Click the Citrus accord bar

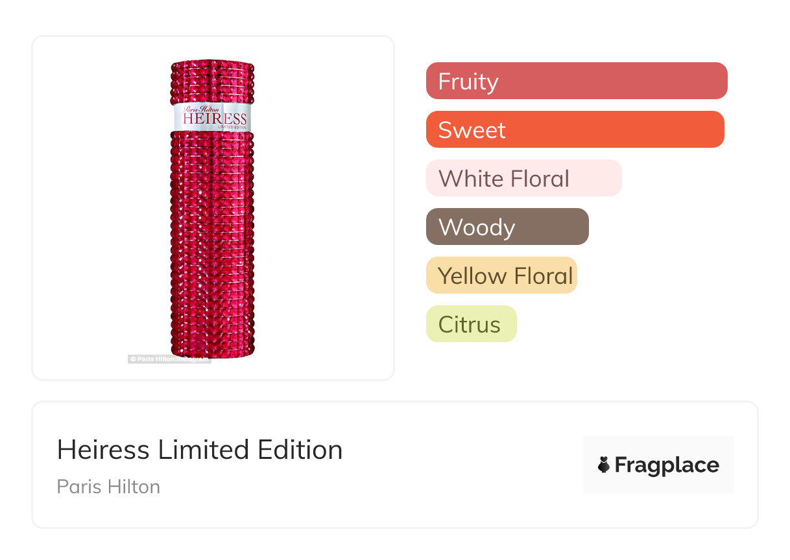[471, 324]
